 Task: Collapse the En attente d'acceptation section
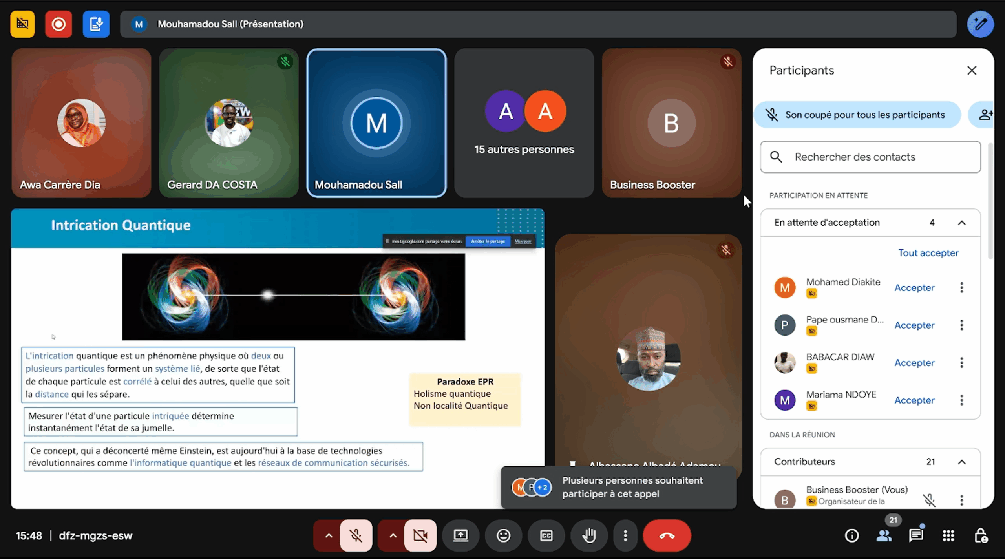tap(961, 223)
